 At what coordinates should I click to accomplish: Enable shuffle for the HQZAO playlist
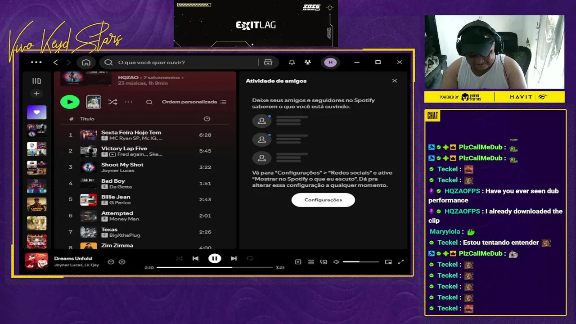(112, 102)
